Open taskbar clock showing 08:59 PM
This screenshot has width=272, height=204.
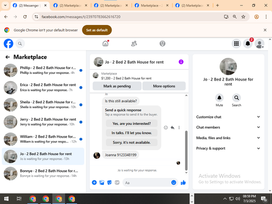pos(249,199)
